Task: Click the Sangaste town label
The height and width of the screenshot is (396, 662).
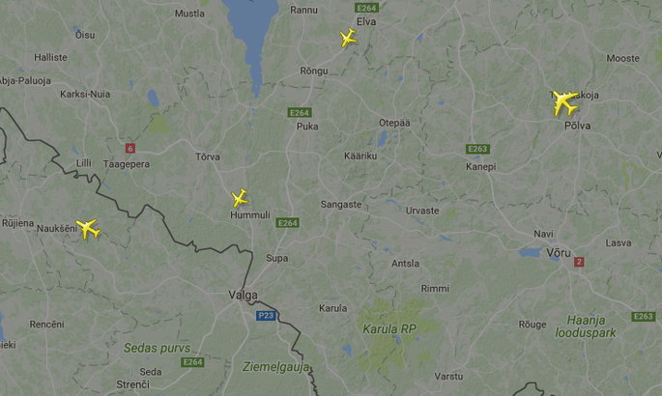Action: point(341,205)
